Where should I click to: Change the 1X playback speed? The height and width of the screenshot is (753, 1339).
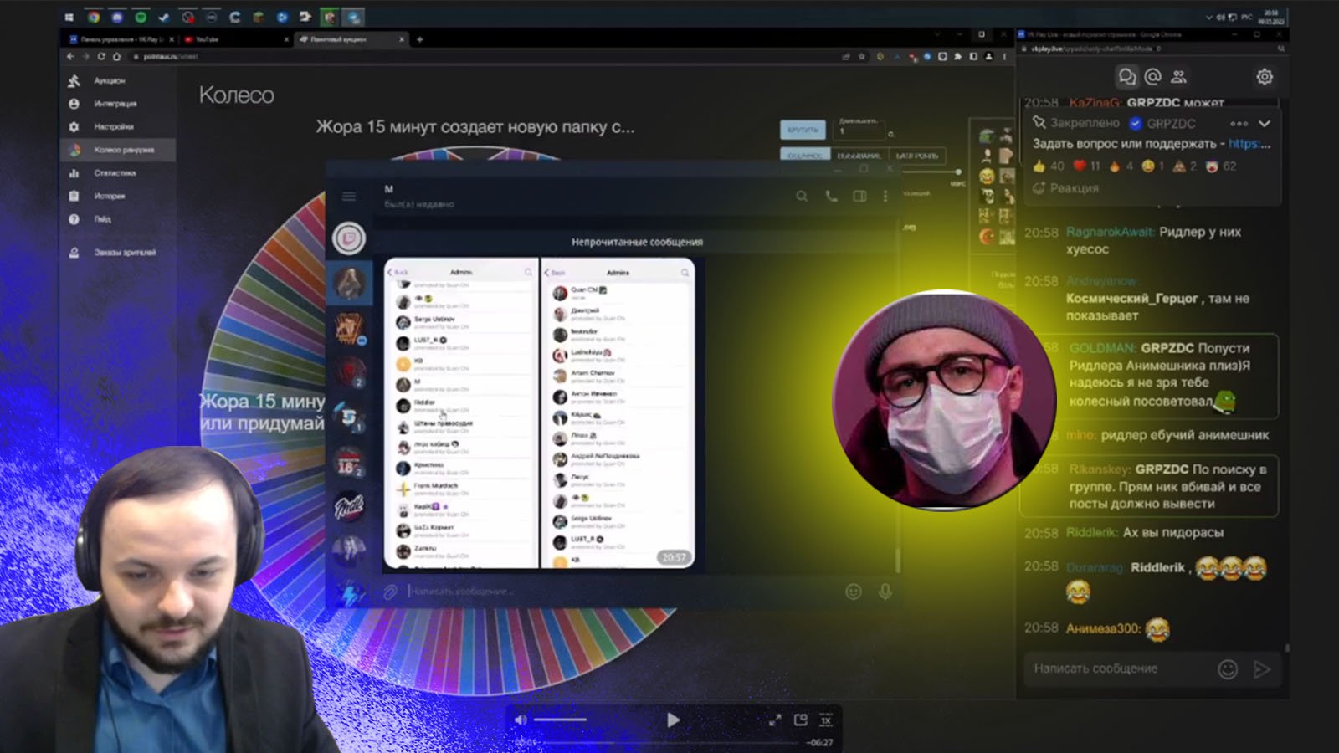coord(826,720)
